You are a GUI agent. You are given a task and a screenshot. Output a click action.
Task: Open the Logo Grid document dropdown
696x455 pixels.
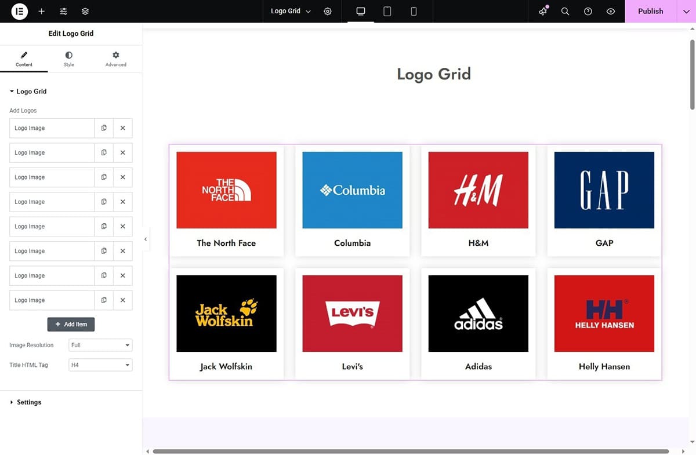point(291,11)
